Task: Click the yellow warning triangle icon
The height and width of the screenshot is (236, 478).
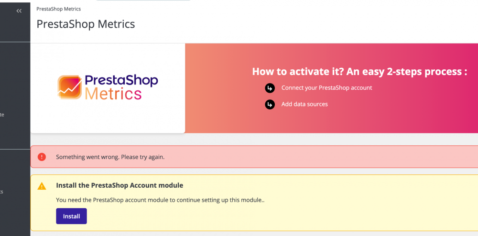Action: click(42, 186)
